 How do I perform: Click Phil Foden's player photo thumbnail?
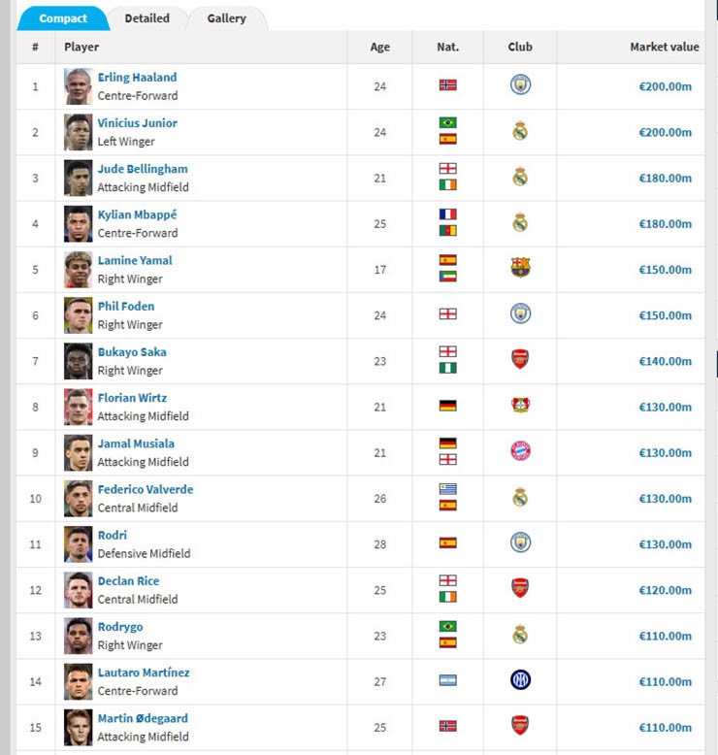tap(78, 314)
